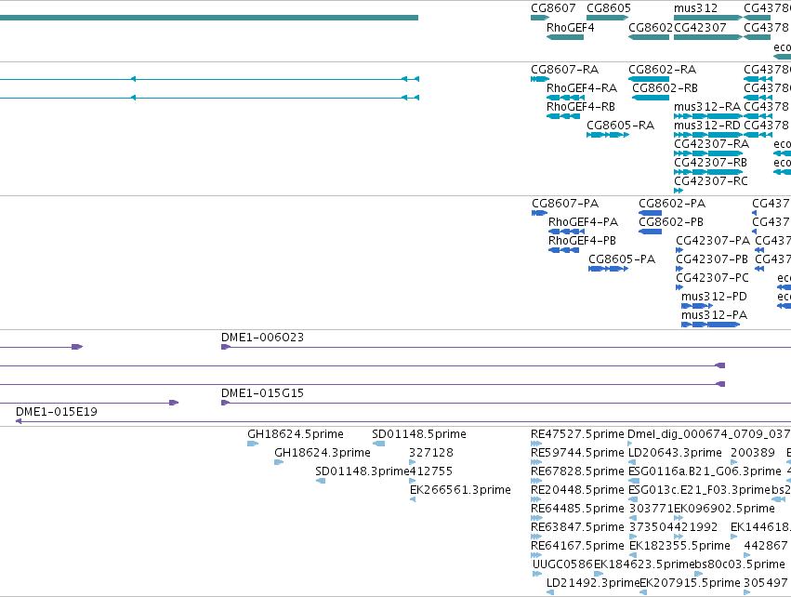Click the CG8607 gene arrow glyph
791x597 pixels.
coord(540,19)
